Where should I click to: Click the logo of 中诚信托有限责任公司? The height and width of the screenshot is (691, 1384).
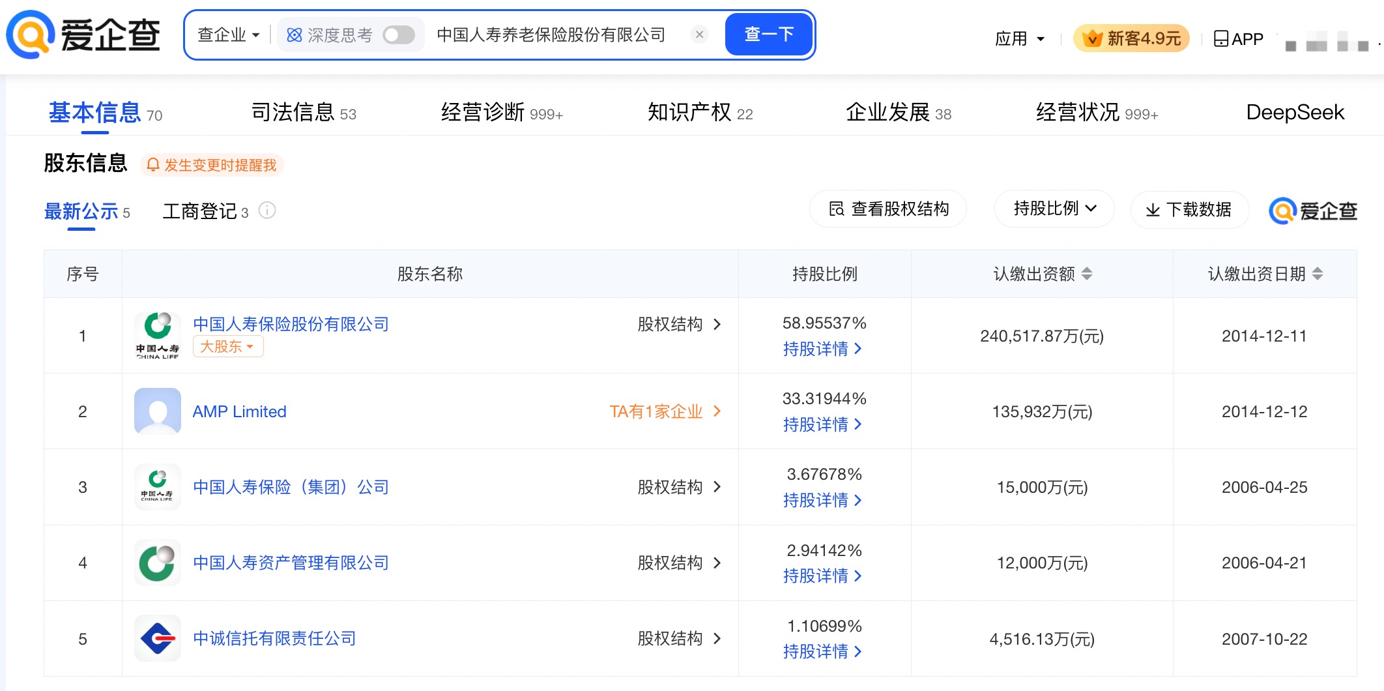(x=158, y=638)
